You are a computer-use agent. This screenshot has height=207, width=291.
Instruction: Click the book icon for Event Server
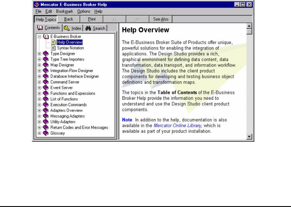pos(46,88)
